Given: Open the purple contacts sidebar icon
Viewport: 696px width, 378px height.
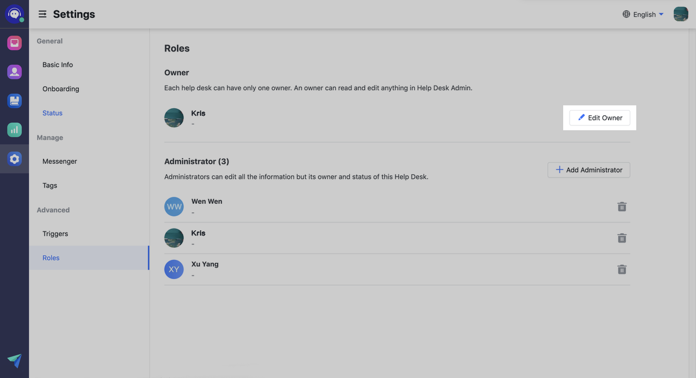Looking at the screenshot, I should coord(14,72).
